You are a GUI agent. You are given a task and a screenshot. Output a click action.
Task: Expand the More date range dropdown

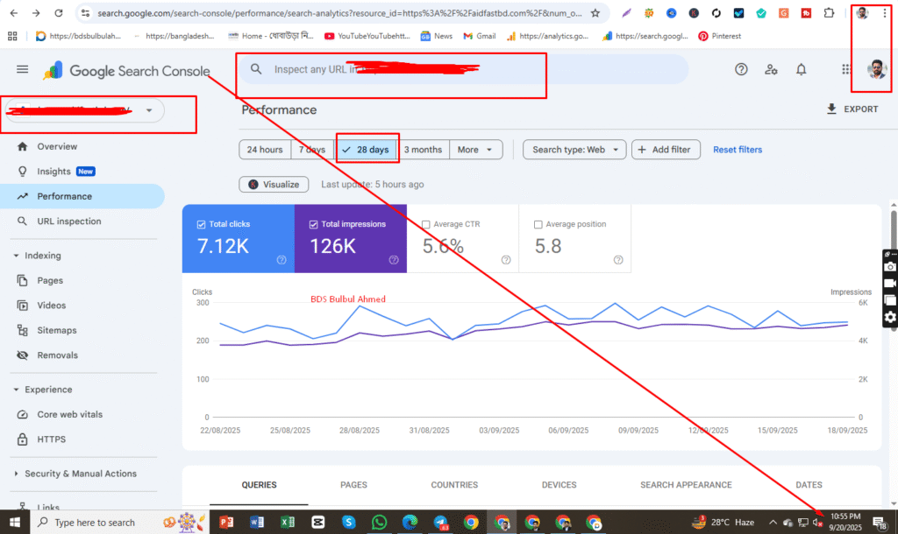[x=476, y=150]
